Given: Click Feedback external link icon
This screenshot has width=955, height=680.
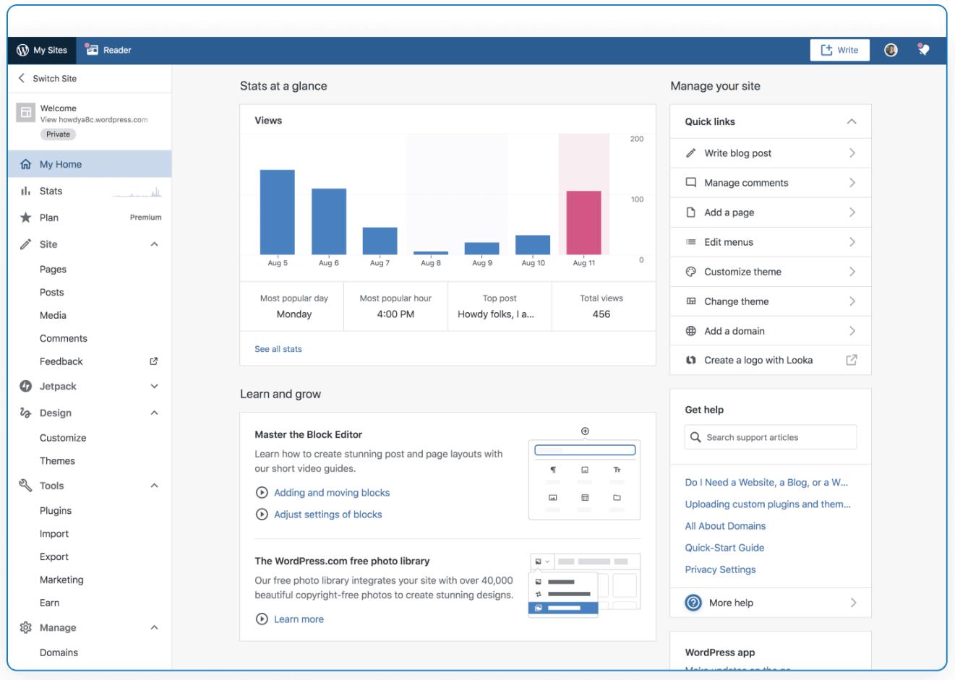Looking at the screenshot, I should tap(153, 361).
